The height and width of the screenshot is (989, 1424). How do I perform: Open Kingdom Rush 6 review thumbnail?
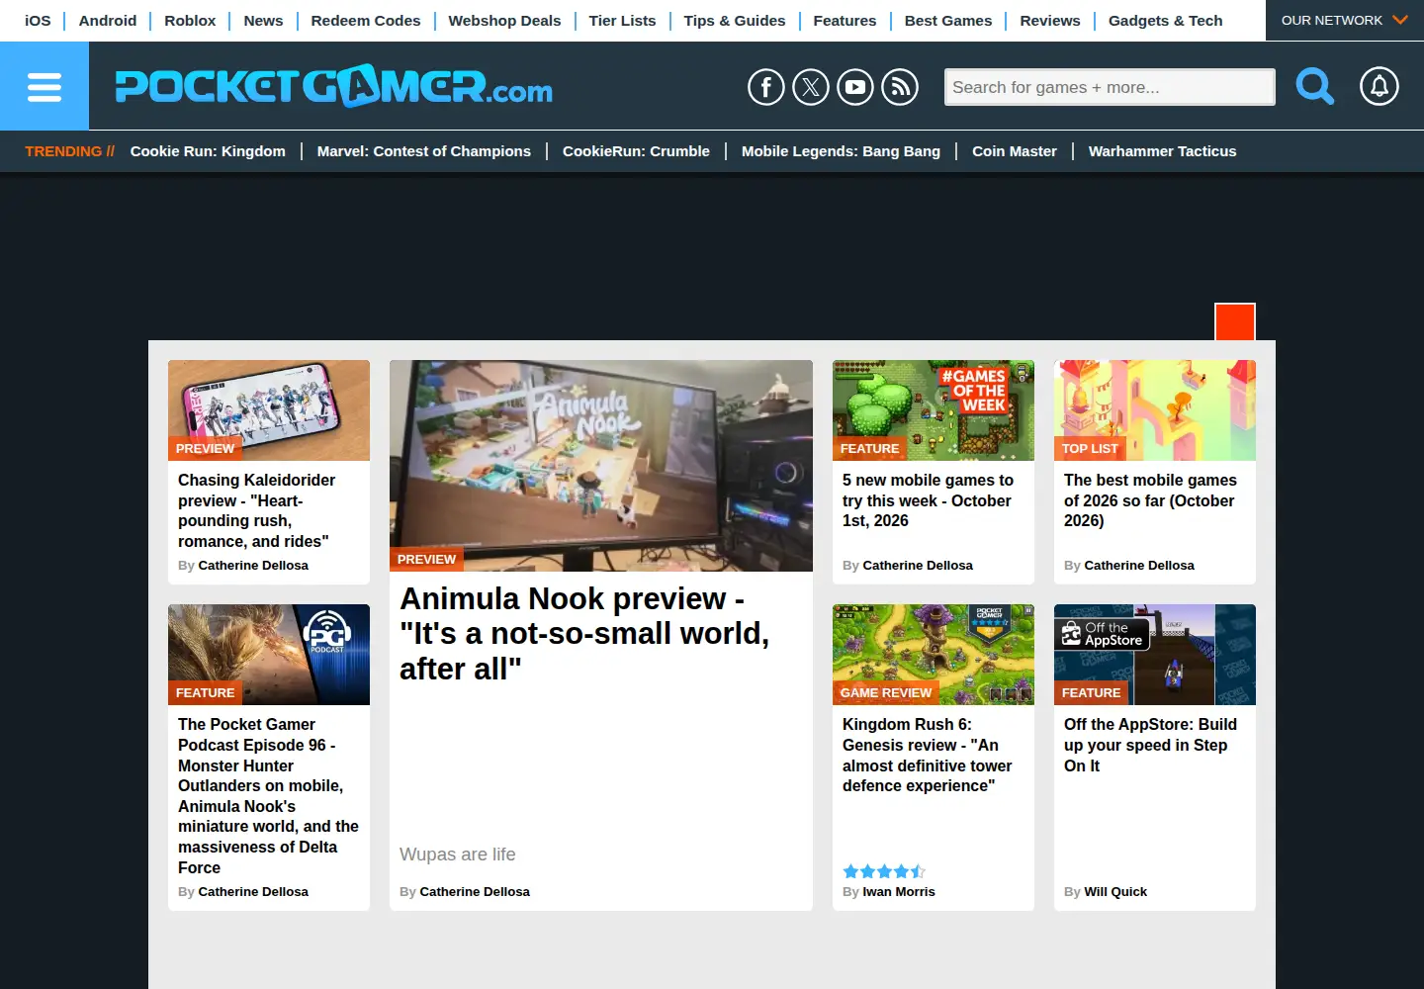point(934,655)
